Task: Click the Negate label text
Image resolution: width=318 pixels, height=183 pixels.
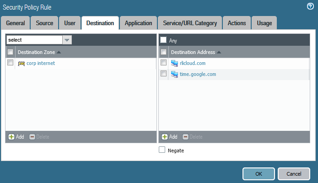Action: (176, 151)
